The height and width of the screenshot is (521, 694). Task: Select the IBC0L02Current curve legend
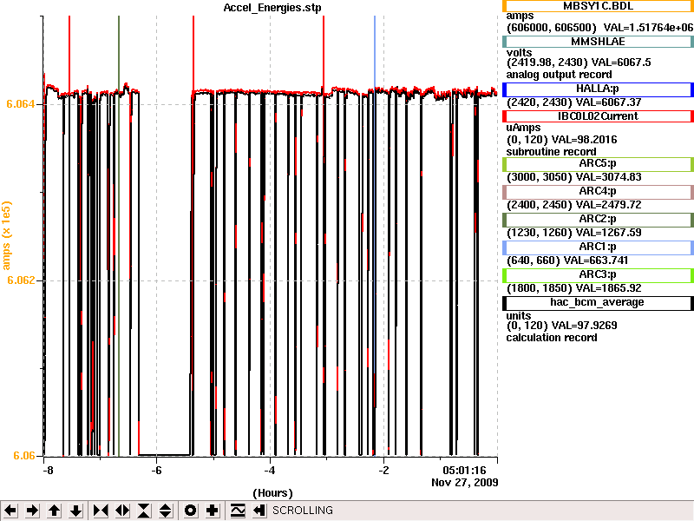(x=598, y=116)
